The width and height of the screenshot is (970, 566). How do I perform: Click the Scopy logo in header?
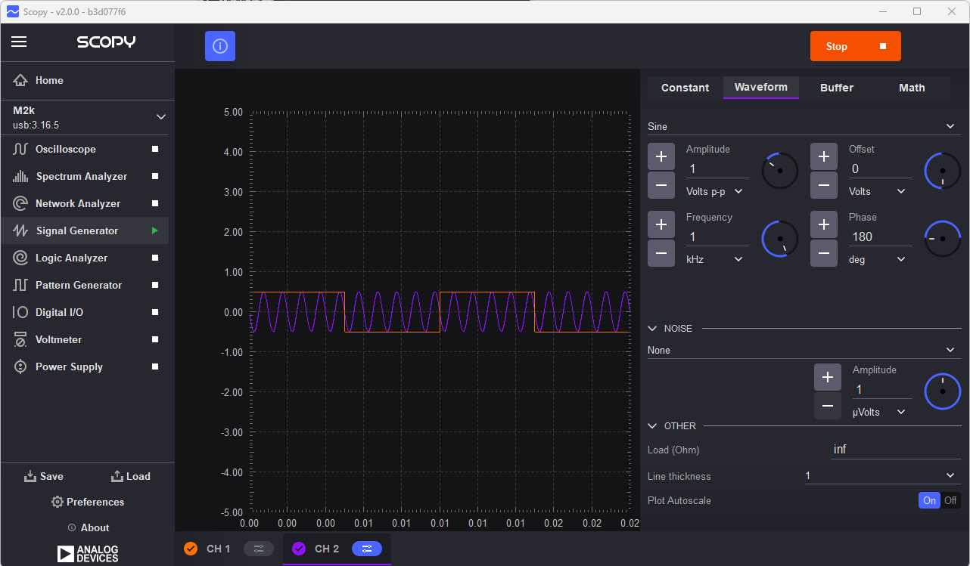point(107,42)
